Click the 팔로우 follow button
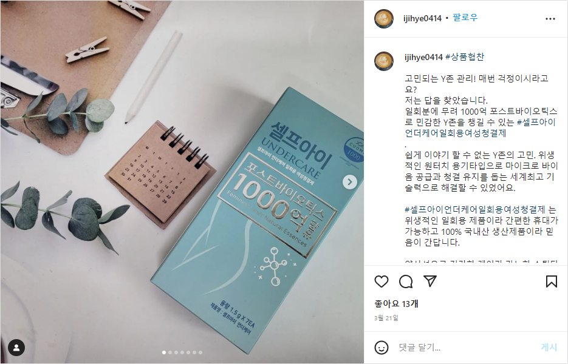 tap(465, 18)
